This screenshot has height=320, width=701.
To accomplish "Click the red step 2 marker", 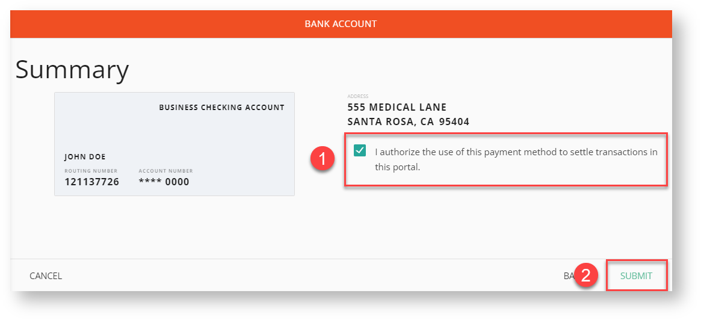I will tap(587, 276).
